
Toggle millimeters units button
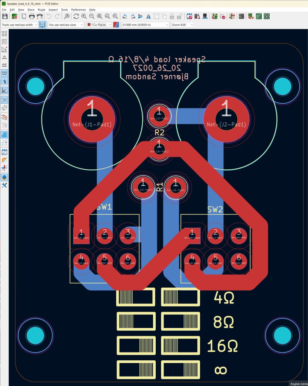pos(5,73)
